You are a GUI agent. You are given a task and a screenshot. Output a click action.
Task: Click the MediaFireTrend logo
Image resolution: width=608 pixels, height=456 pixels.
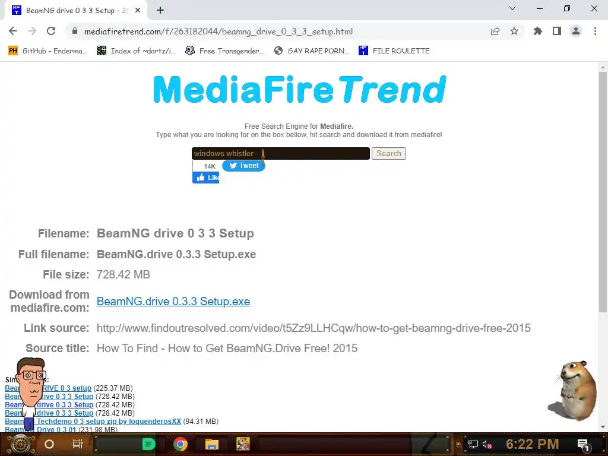coord(299,90)
